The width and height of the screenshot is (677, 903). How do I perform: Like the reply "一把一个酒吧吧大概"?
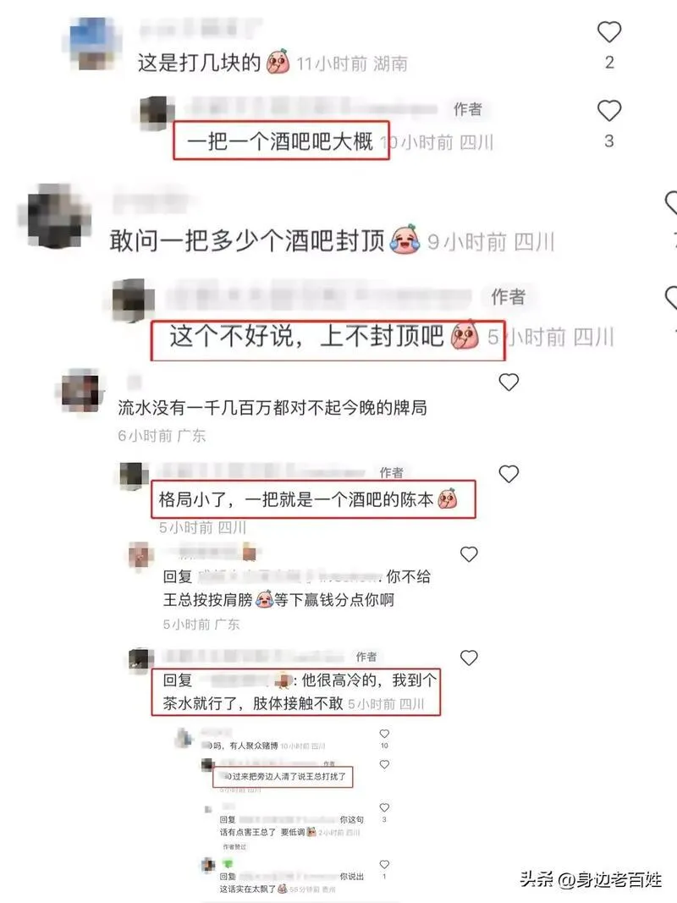(x=609, y=111)
